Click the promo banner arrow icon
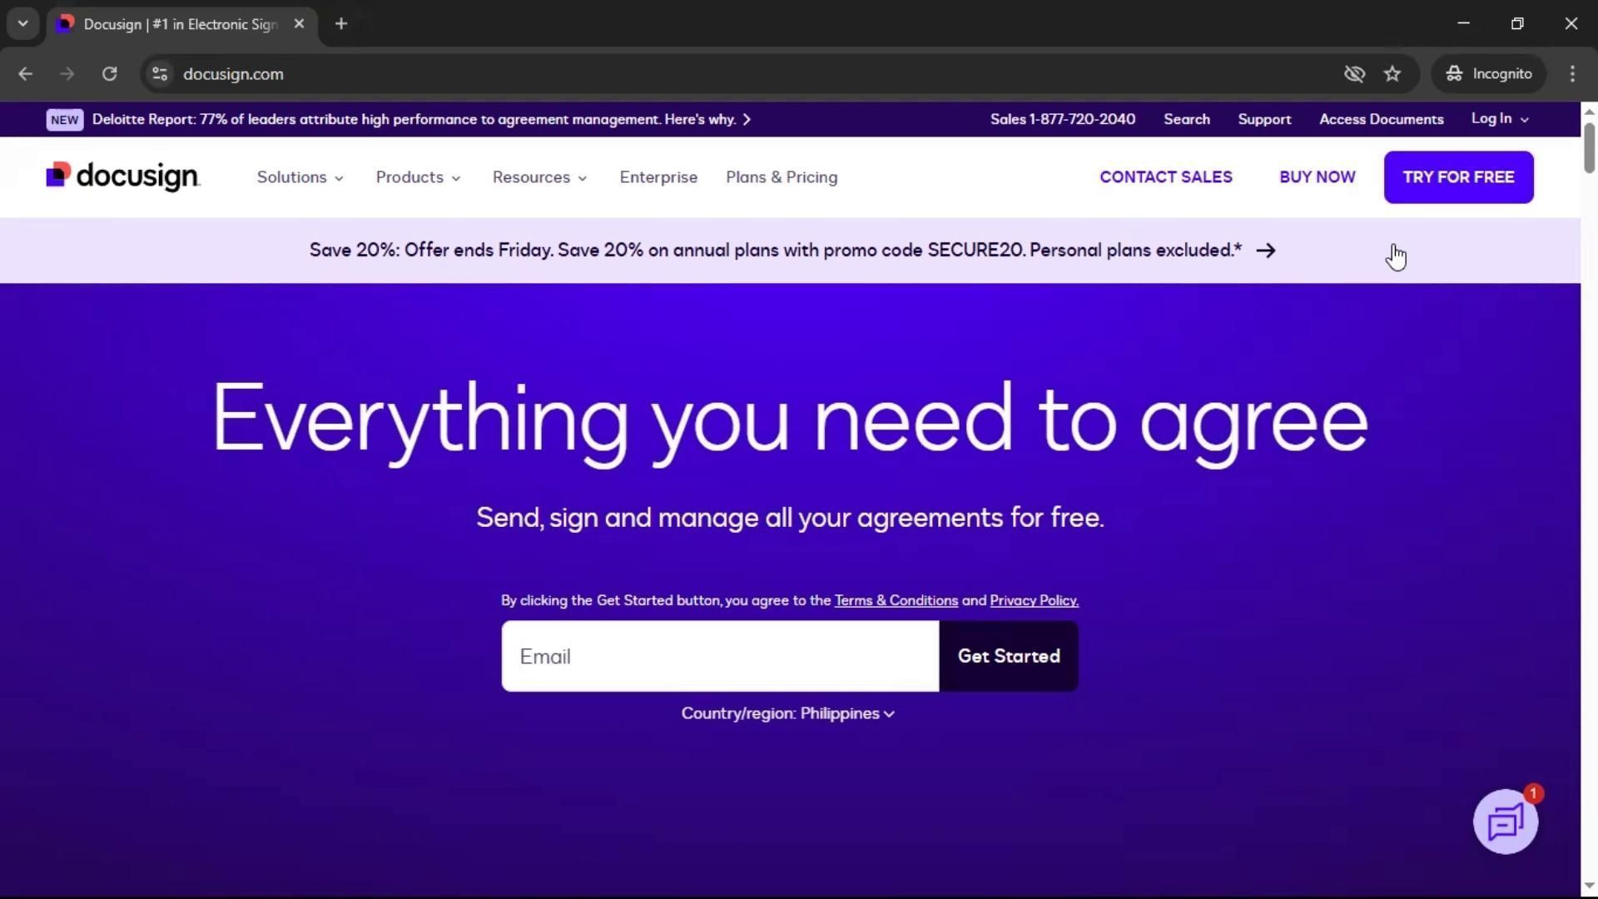This screenshot has height=899, width=1598. (x=1266, y=251)
